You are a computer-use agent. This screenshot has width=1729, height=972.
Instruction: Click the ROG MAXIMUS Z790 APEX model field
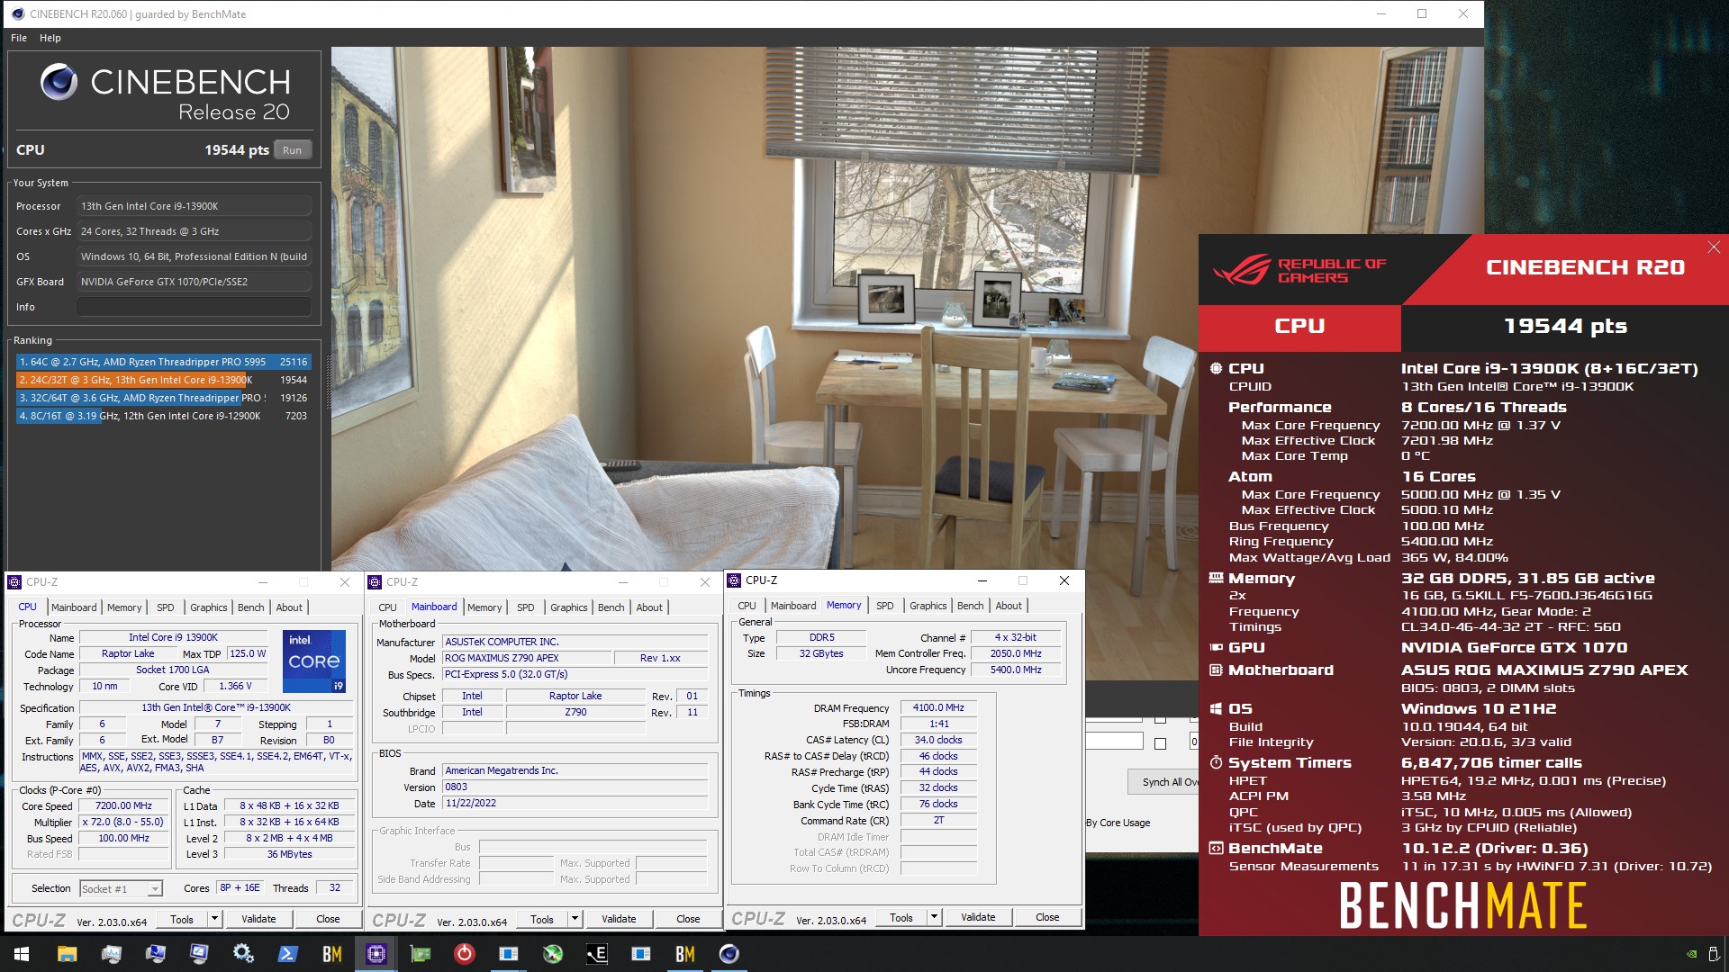pos(526,658)
